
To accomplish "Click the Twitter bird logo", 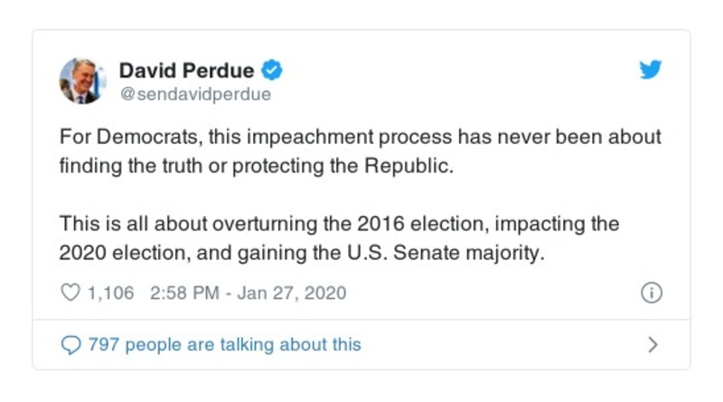I will (x=651, y=71).
